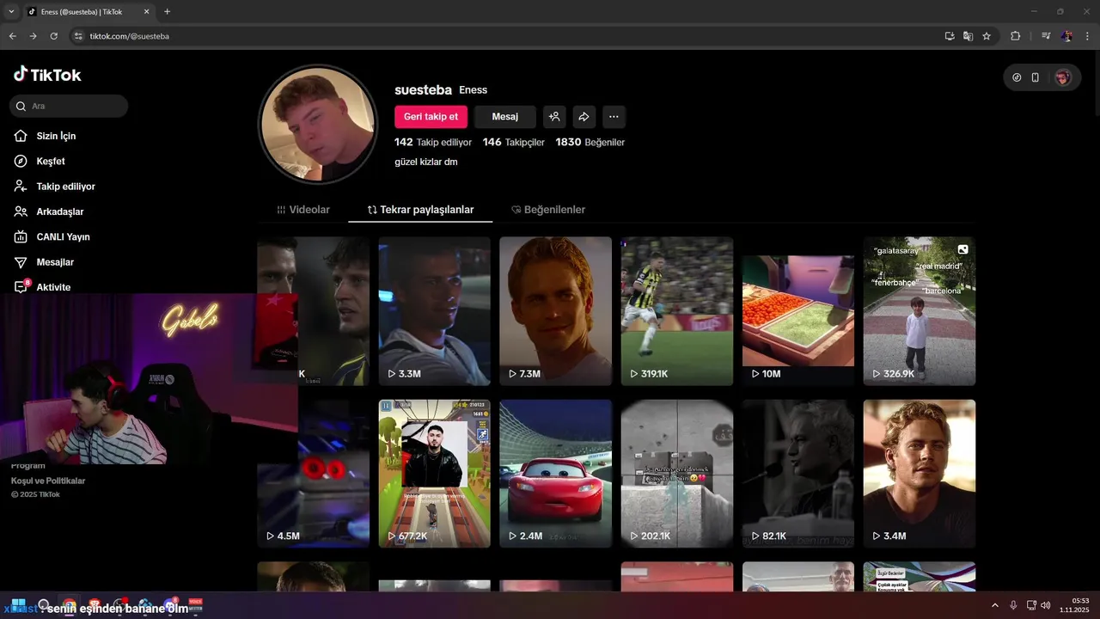Open the three-dot profile options
This screenshot has width=1100, height=619.
(x=614, y=117)
